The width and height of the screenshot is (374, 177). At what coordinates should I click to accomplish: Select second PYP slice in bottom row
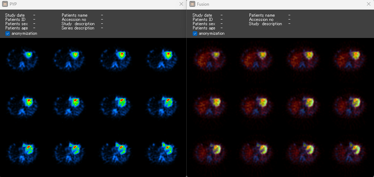coord(69,153)
